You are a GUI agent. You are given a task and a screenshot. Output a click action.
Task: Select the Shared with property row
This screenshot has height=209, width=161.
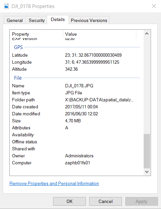point(76,149)
